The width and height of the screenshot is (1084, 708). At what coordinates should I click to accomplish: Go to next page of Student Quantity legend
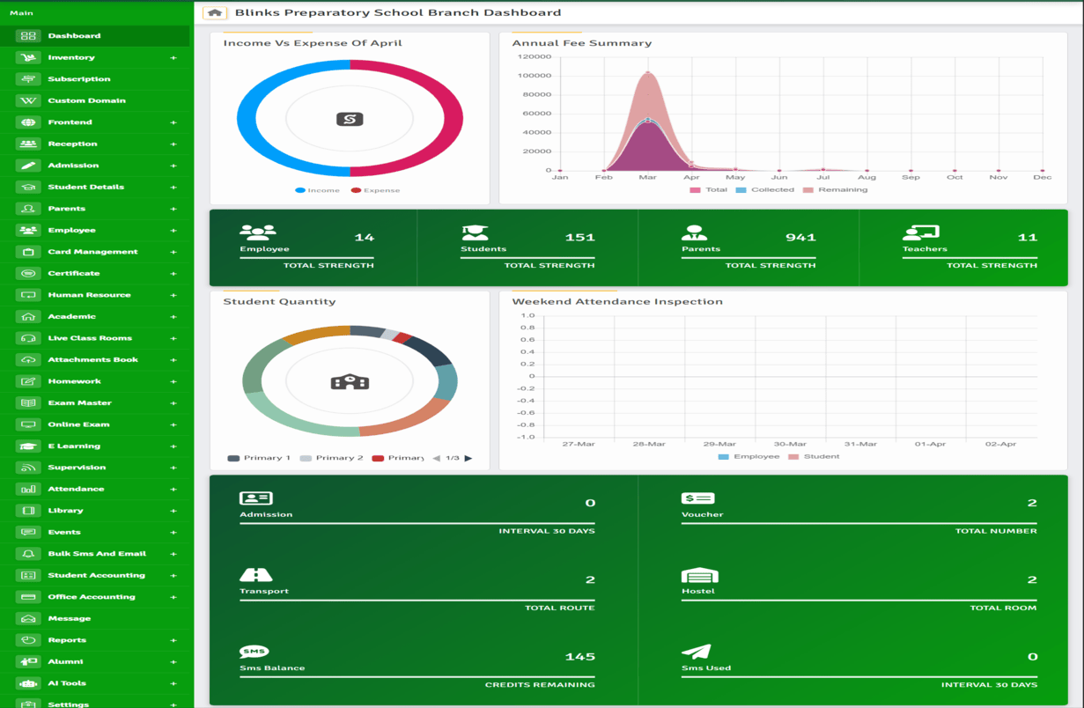pyautogui.click(x=468, y=459)
